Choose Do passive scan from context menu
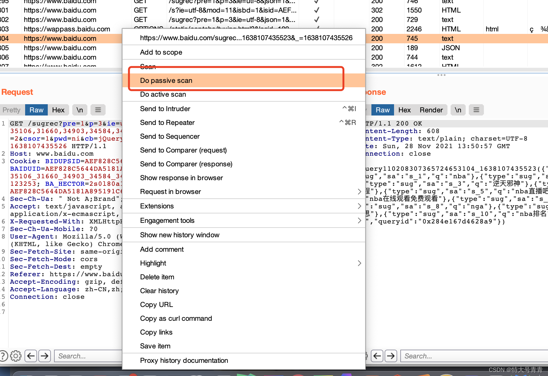The image size is (548, 376). pyautogui.click(x=244, y=80)
